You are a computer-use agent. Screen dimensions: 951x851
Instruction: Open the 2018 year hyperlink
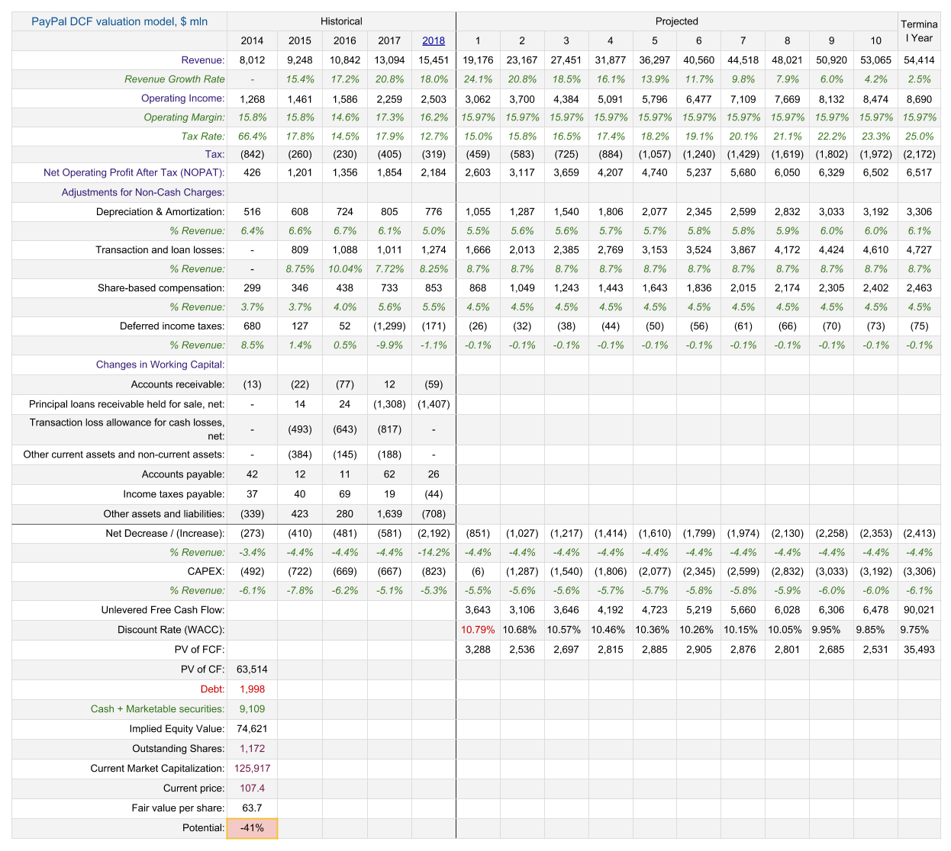[x=434, y=40]
